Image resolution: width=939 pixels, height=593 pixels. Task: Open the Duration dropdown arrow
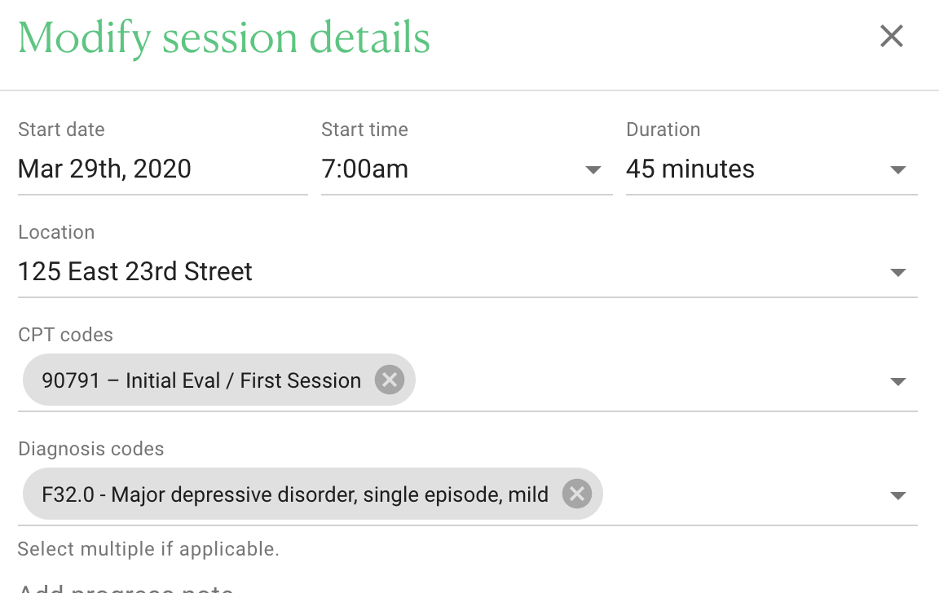(897, 170)
